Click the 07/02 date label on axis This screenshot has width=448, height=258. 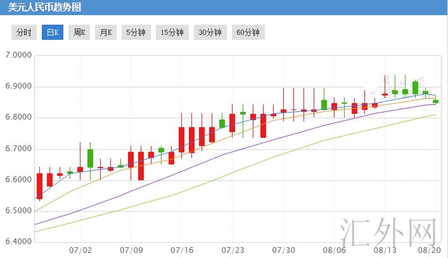(x=84, y=250)
